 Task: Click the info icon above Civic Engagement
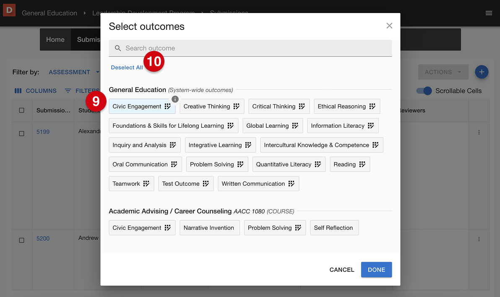175,99
